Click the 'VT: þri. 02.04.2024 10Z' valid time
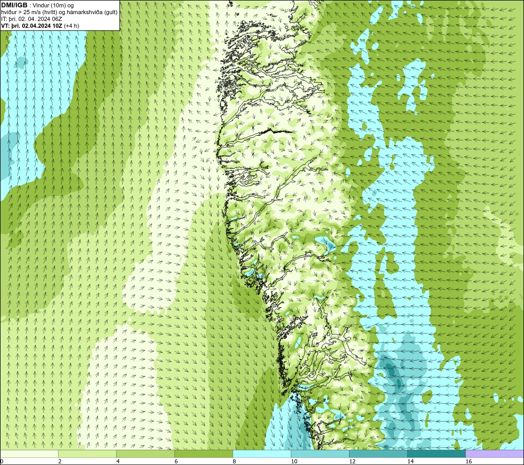Image resolution: width=524 pixels, height=465 pixels. click(31, 26)
